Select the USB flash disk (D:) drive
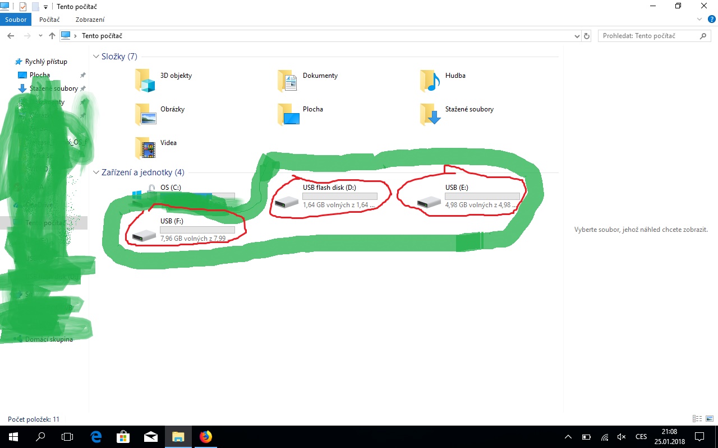 326,197
